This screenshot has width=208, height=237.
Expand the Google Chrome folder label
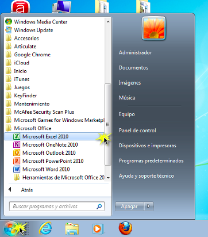click(x=32, y=55)
